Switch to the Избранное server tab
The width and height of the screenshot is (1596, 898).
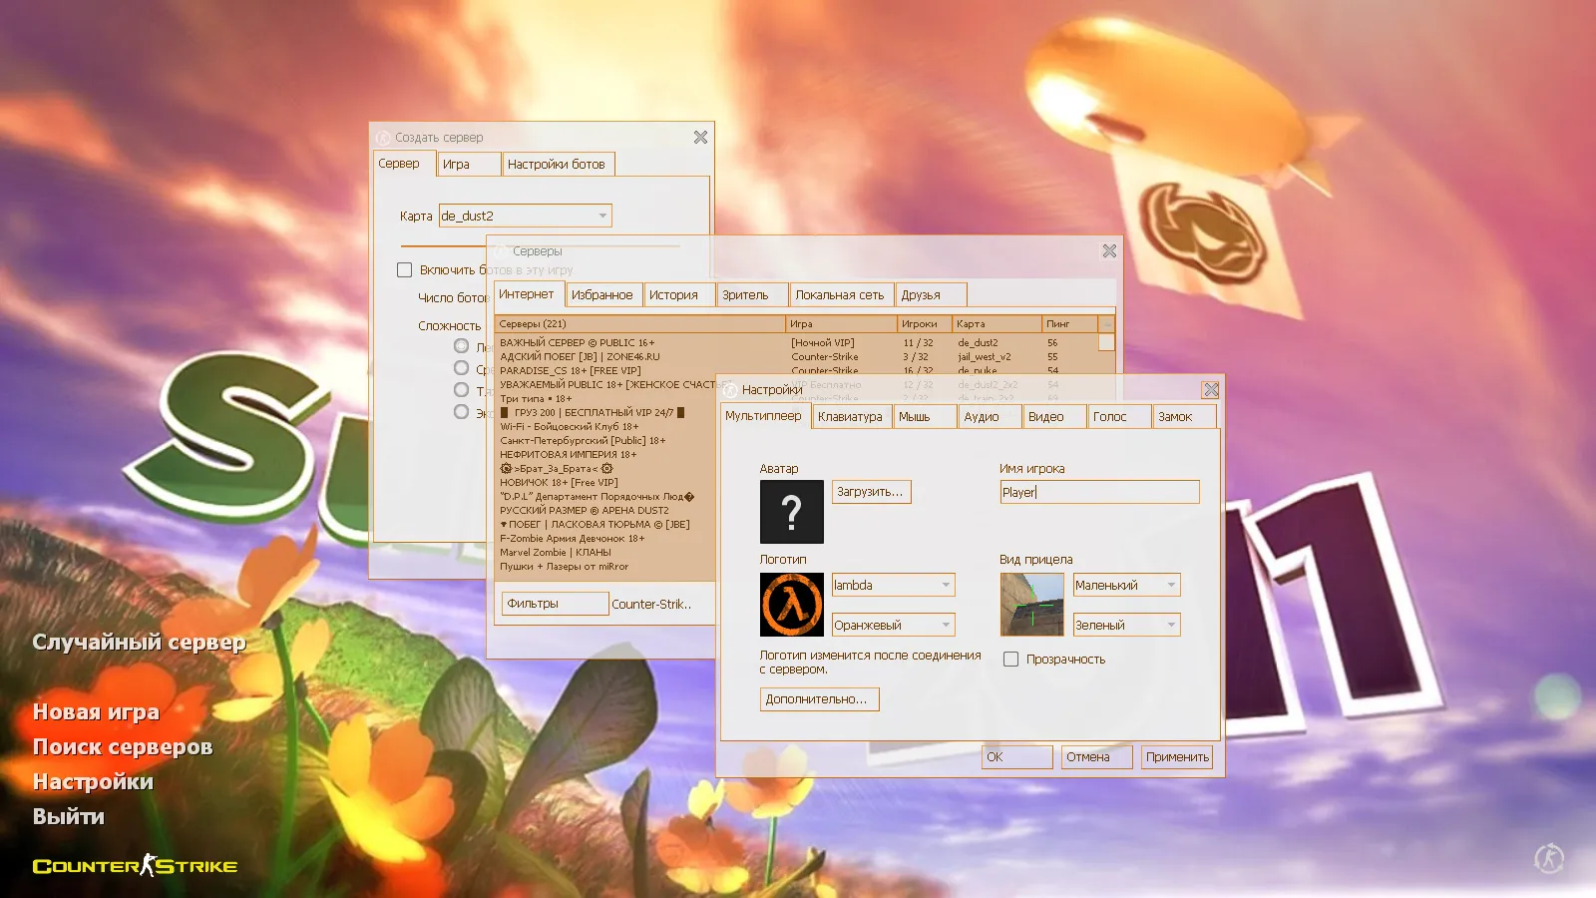[x=603, y=293]
